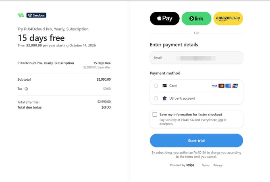
Task: Open the Terms link
Action: 206,165
